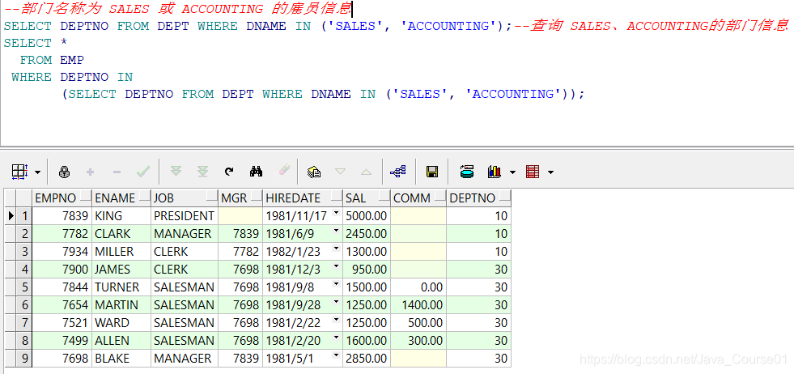Select the 1400.00 commission cell
This screenshot has height=374, width=794.
(418, 305)
